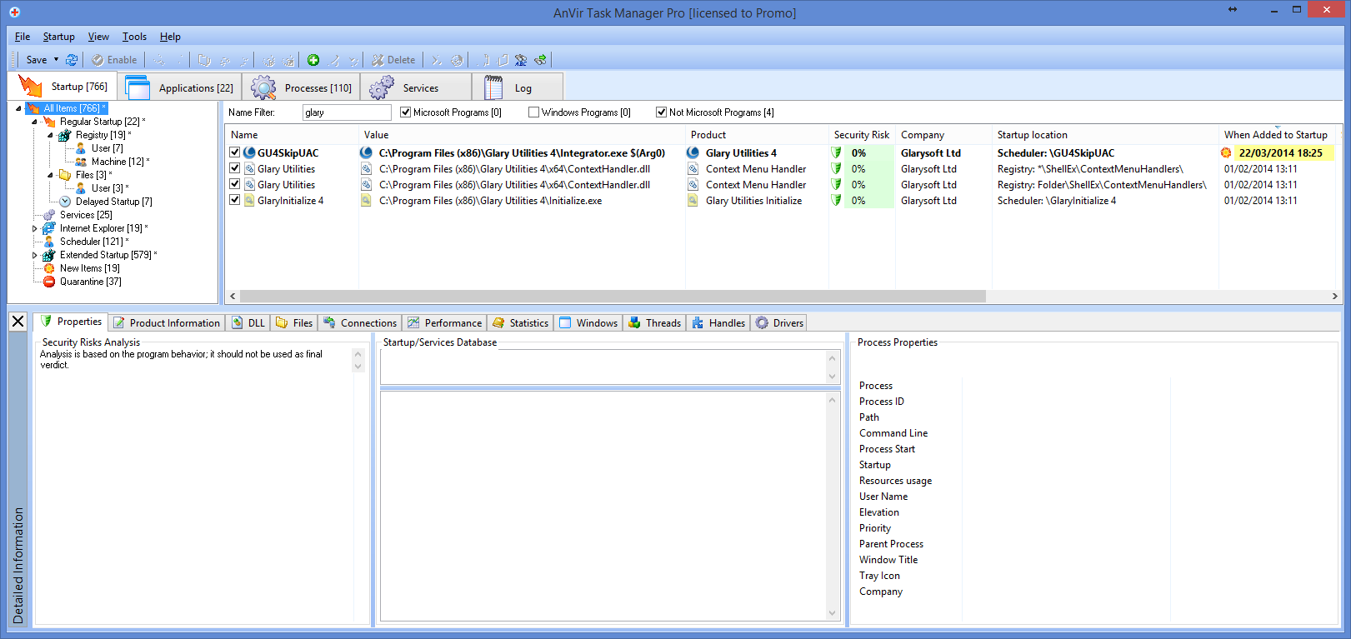Sort by the Startup location column header

point(1105,135)
